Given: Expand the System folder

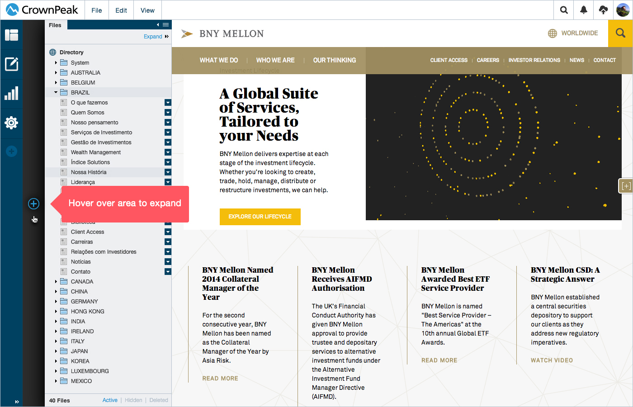Looking at the screenshot, I should 56,62.
